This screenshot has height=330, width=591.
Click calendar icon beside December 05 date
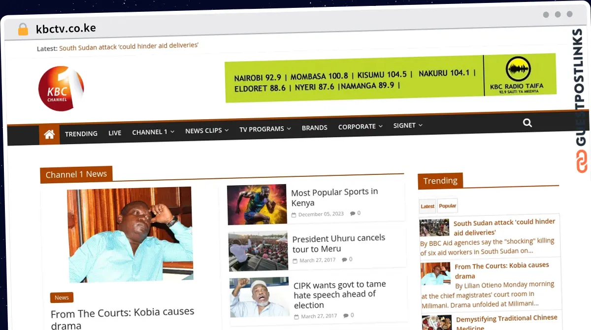293,214
